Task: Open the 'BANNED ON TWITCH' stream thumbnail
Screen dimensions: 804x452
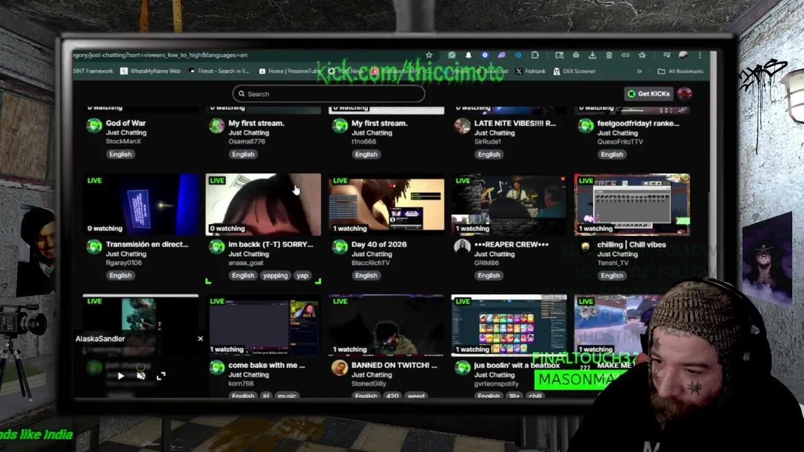Action: pyautogui.click(x=386, y=325)
